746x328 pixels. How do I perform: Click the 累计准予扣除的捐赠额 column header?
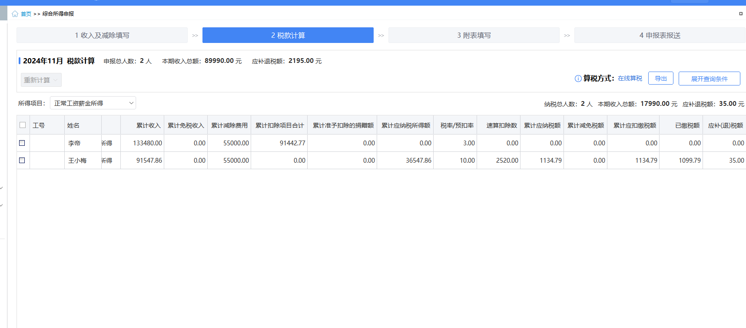click(343, 125)
